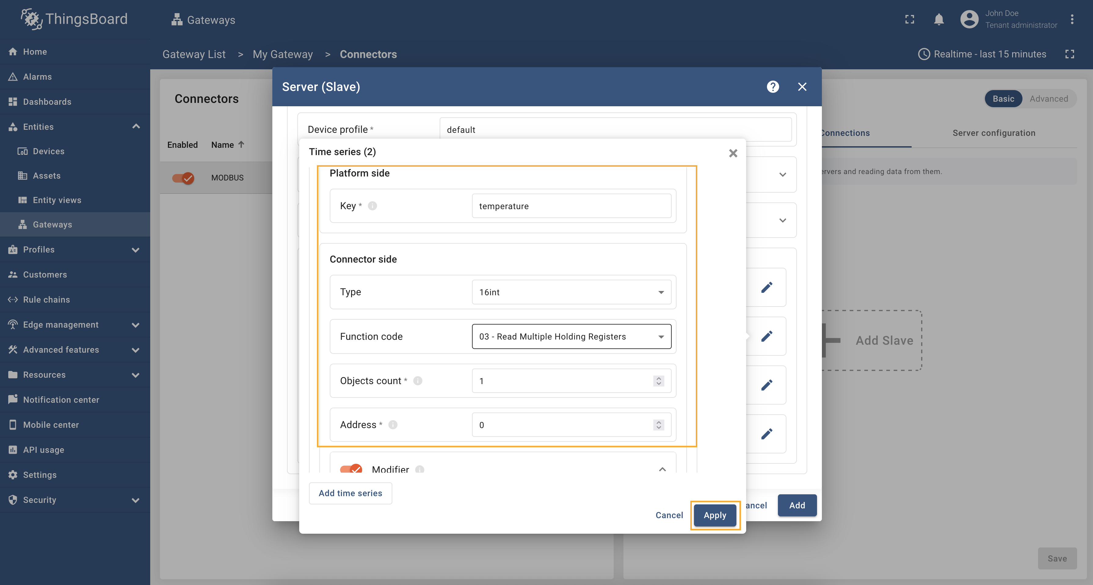The width and height of the screenshot is (1093, 585).
Task: Toggle fullscreen icon in top bar
Action: coord(909,19)
